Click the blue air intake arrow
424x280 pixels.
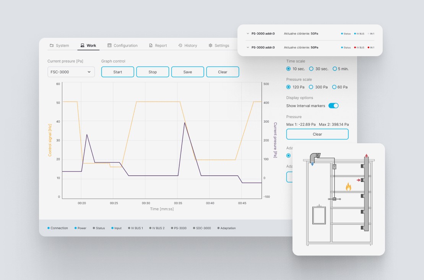(x=312, y=164)
